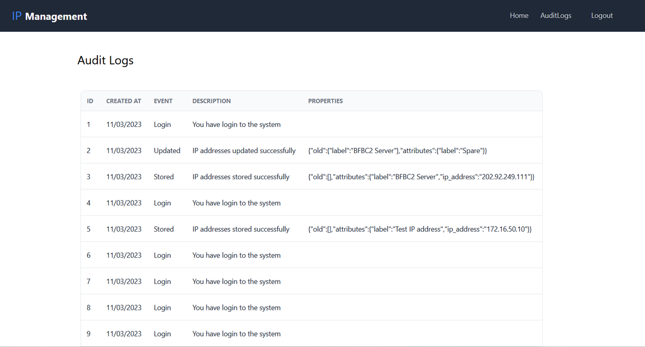Open AuditLogs navigation link
Screen dimensions: 645x347
556,16
